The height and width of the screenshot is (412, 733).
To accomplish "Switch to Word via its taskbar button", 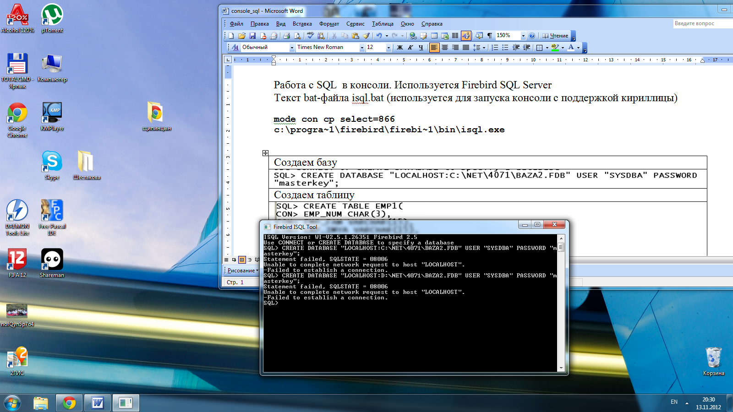I will click(98, 403).
